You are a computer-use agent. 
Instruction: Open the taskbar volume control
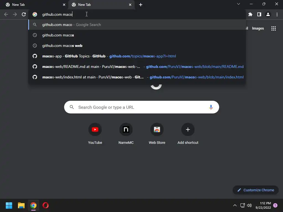tap(249, 205)
